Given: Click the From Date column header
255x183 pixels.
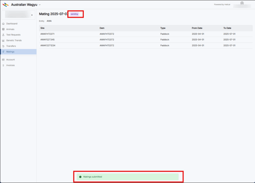Looking at the screenshot, I should point(197,28).
